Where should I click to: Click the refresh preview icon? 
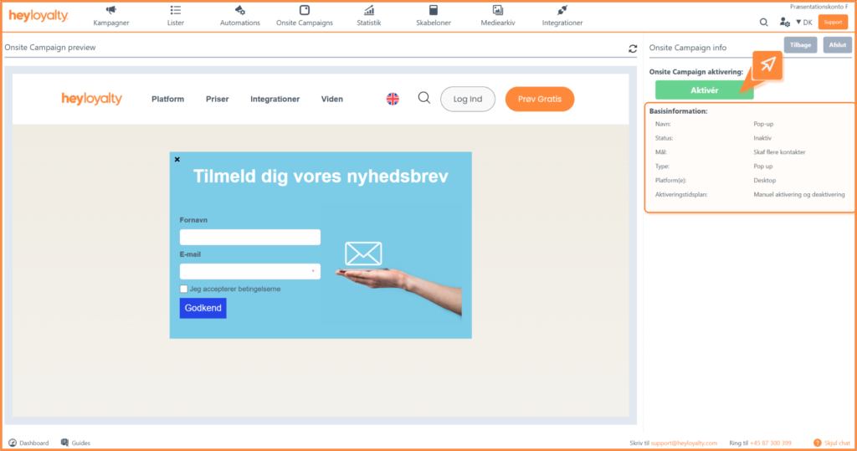633,49
